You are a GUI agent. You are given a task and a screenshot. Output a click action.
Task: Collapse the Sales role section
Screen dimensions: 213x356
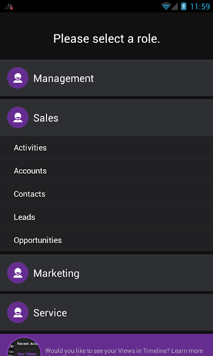[106, 117]
